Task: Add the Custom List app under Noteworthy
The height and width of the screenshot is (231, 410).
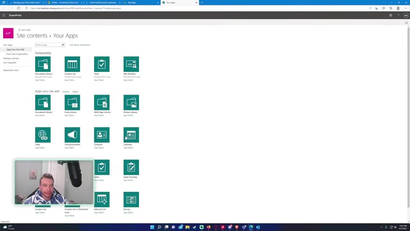Action: (72, 64)
